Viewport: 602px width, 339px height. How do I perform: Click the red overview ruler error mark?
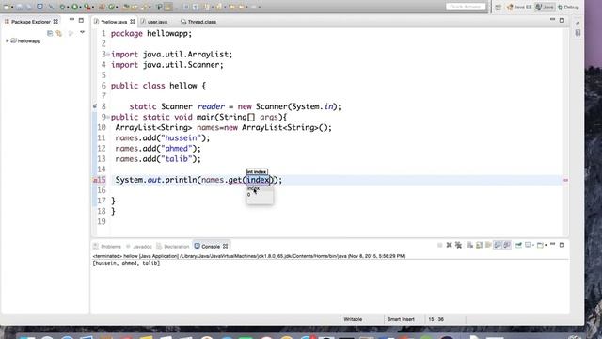coord(565,180)
